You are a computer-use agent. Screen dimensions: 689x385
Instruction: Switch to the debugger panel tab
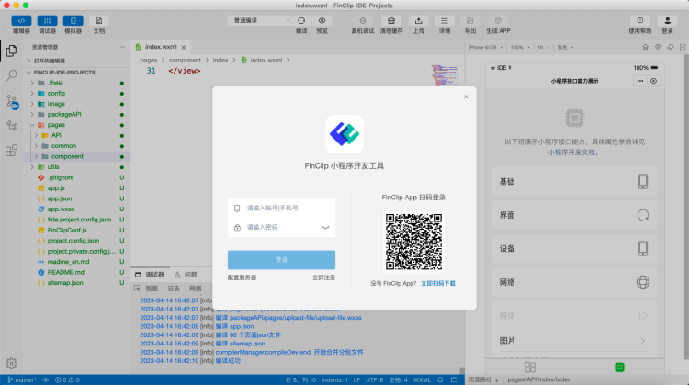pos(150,275)
